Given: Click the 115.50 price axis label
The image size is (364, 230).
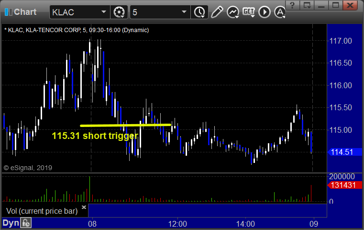Looking at the screenshot, I should (341, 107).
